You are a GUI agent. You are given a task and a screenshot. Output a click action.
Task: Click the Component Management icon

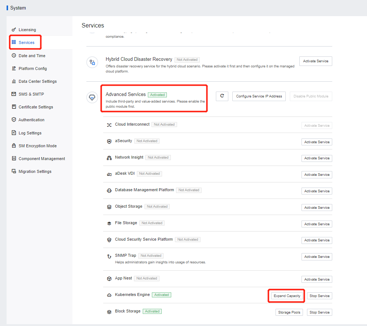click(x=14, y=159)
